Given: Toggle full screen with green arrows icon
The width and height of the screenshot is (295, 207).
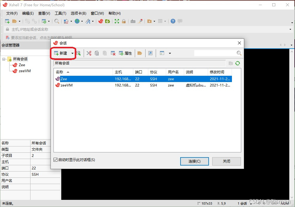Looking at the screenshot, I should coord(117,21).
